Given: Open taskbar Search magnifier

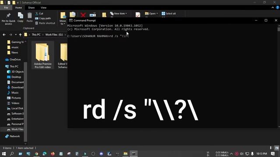Looking at the screenshot, I should click(x=12, y=154).
